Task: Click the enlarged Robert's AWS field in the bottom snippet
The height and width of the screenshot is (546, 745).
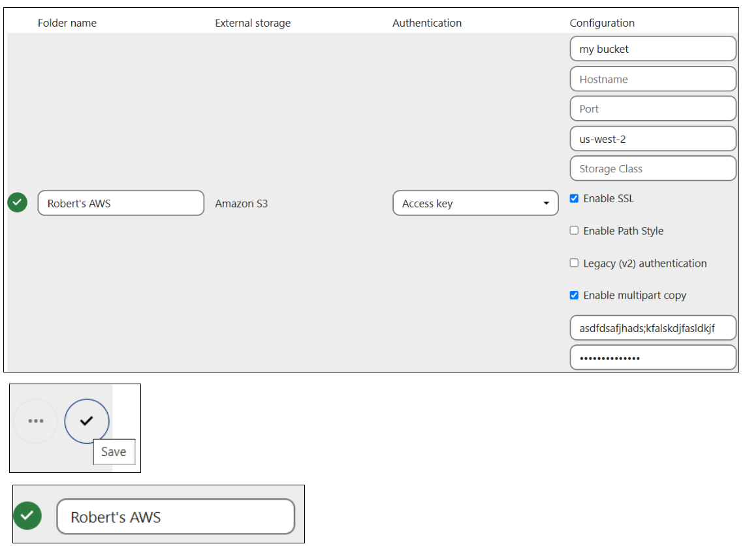Action: (x=176, y=517)
